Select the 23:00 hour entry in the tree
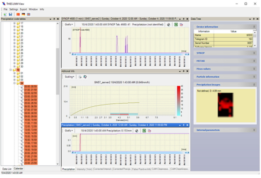Viewport: 261px width, 178px height. click(31, 163)
